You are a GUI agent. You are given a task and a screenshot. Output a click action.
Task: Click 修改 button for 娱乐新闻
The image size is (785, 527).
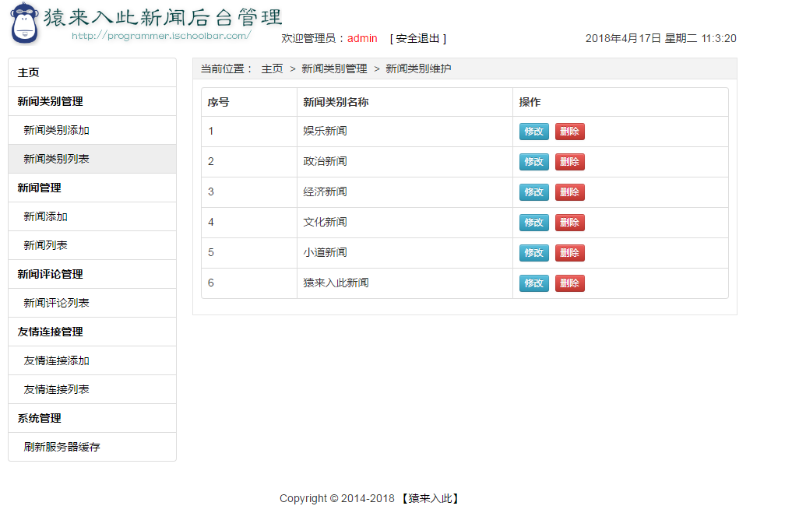tap(534, 132)
